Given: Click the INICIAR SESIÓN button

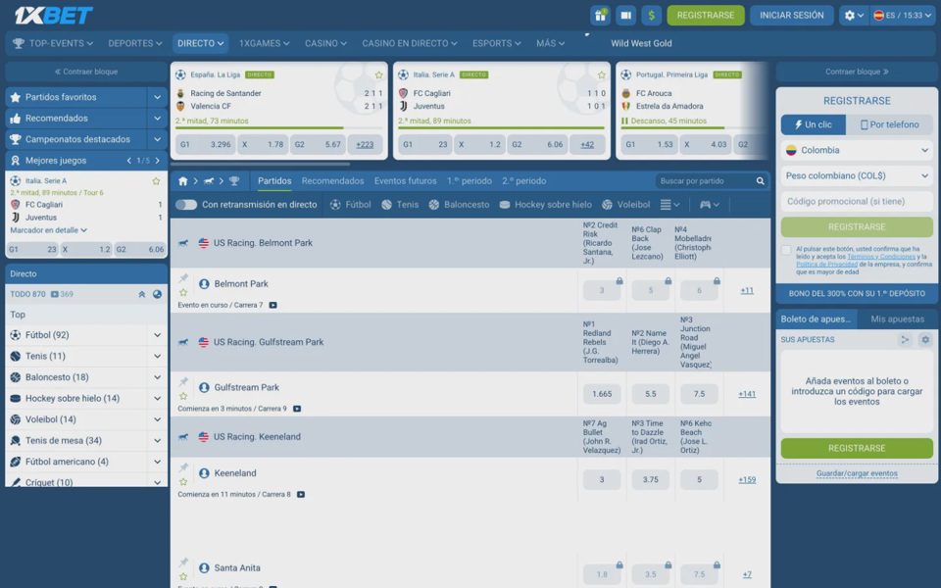Looking at the screenshot, I should click(792, 16).
